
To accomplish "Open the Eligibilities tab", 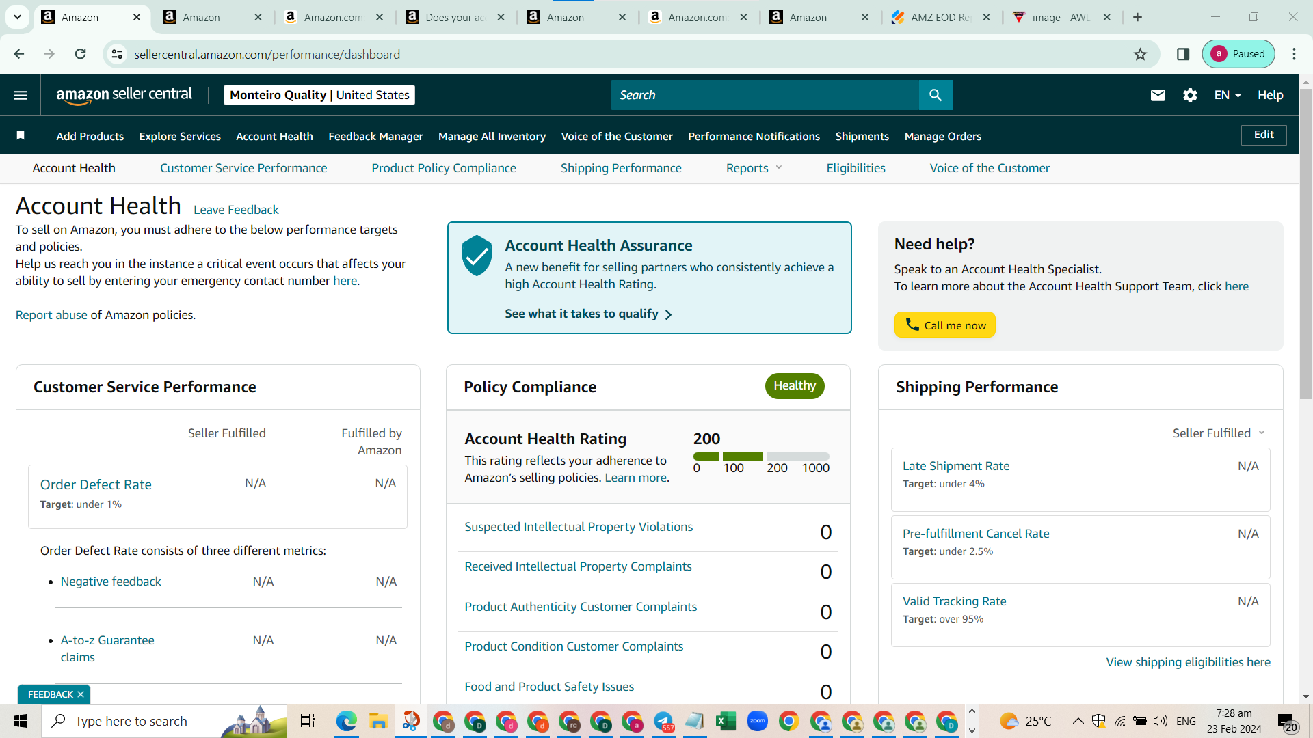I will point(856,168).
